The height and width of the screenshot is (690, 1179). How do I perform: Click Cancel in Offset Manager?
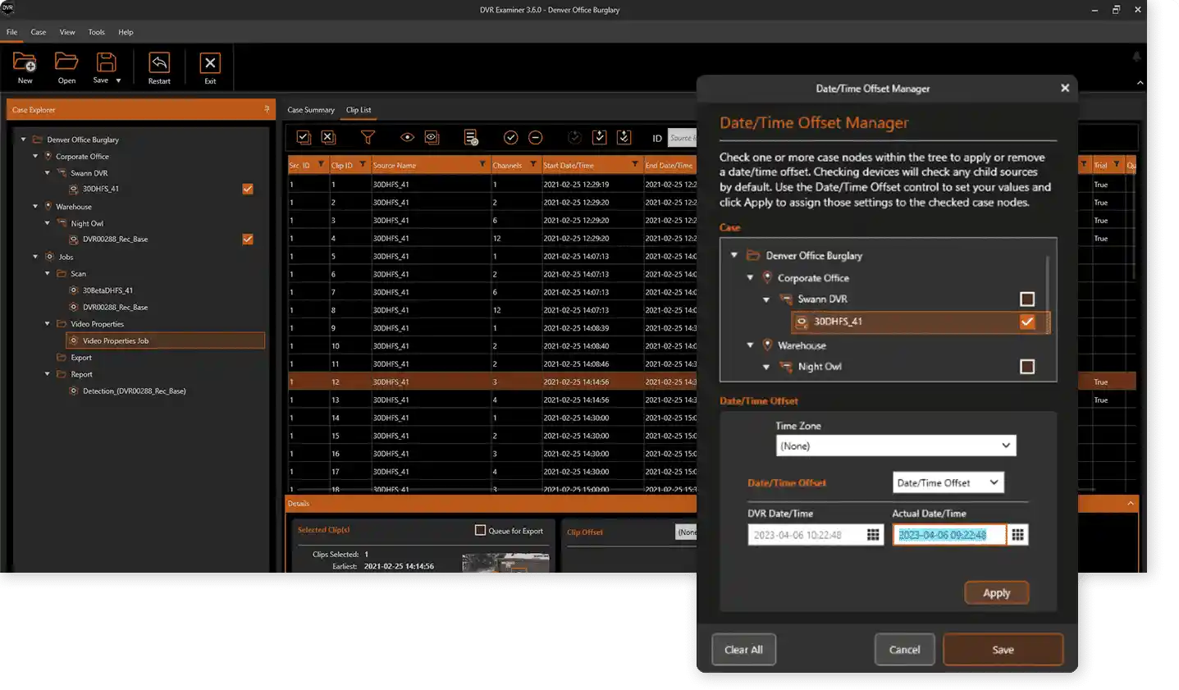(x=904, y=649)
